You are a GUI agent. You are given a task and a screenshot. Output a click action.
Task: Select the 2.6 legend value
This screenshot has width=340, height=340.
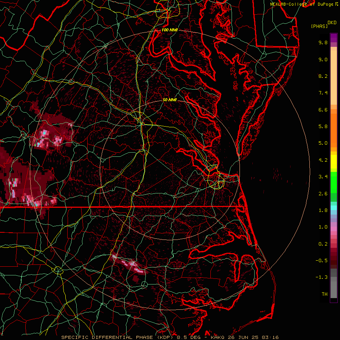pos(323,194)
